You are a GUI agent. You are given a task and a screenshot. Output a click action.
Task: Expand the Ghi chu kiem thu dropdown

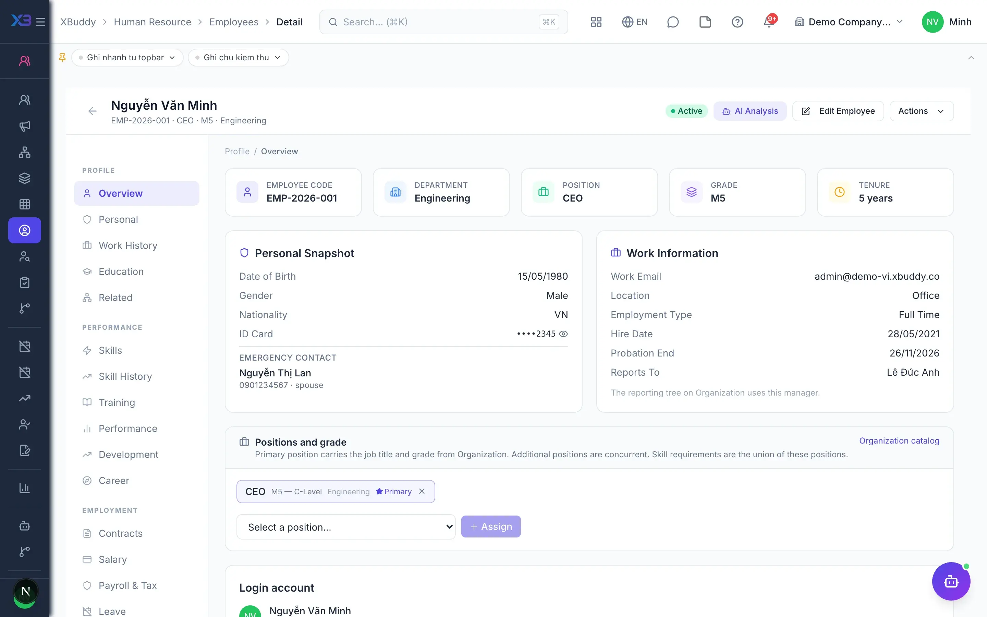[x=238, y=58]
